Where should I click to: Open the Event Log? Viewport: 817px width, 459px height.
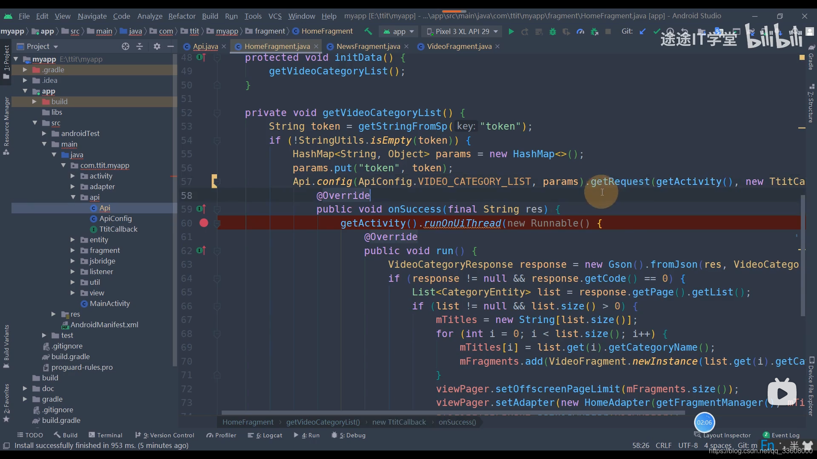tap(781, 435)
